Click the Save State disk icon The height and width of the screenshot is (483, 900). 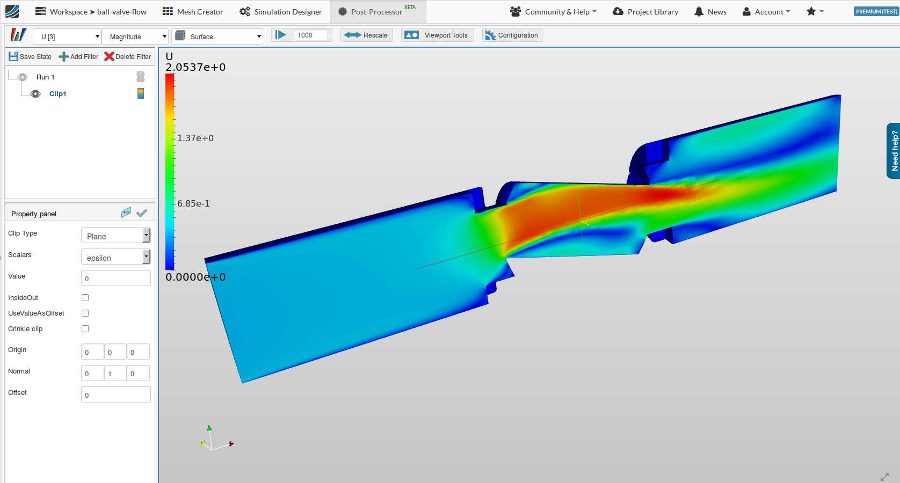pos(13,56)
